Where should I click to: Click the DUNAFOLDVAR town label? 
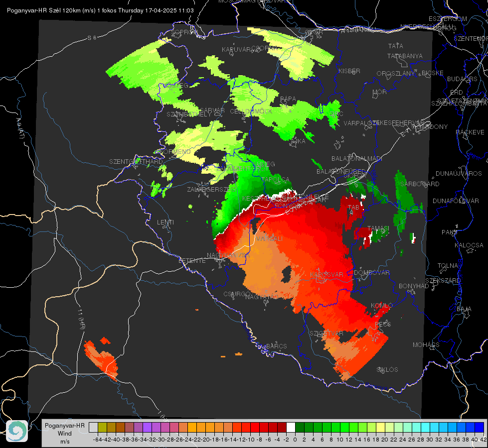click(456, 201)
